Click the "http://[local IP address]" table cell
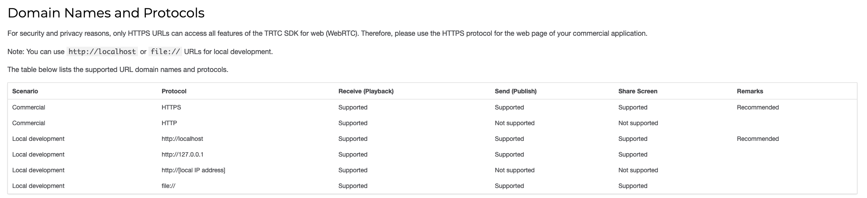 pos(193,170)
